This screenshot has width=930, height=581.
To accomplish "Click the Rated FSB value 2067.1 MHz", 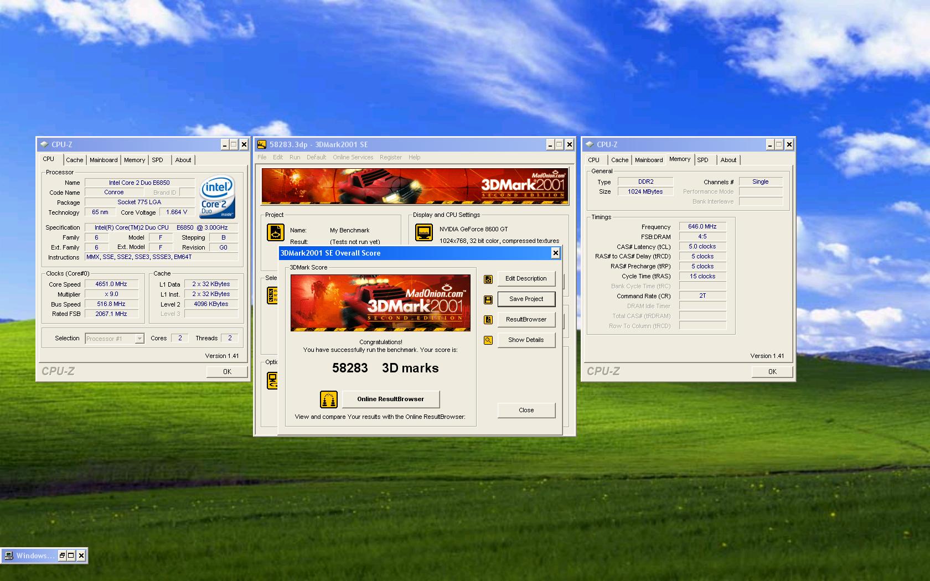I will point(111,314).
